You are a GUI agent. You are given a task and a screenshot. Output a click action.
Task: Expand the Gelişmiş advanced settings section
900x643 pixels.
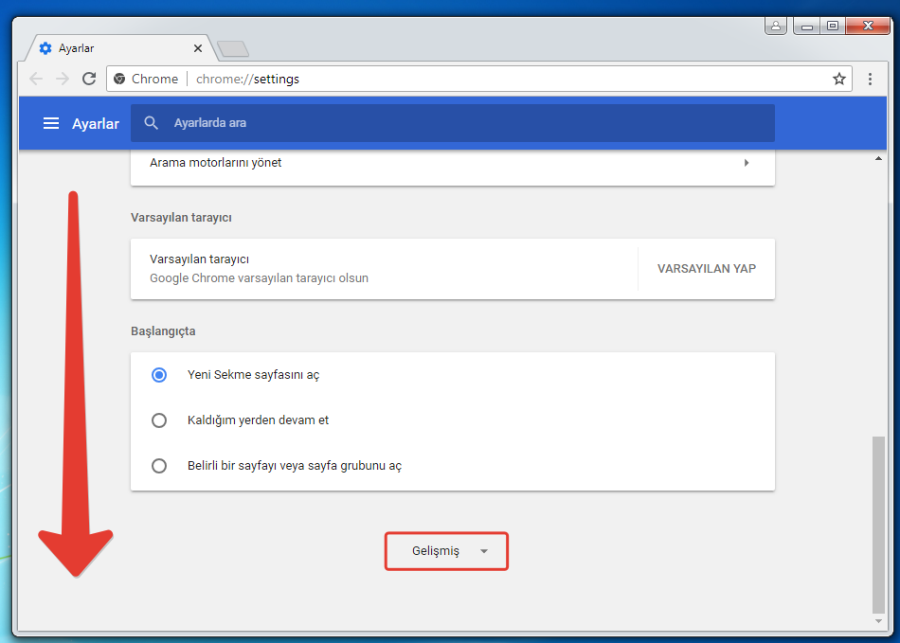[446, 551]
